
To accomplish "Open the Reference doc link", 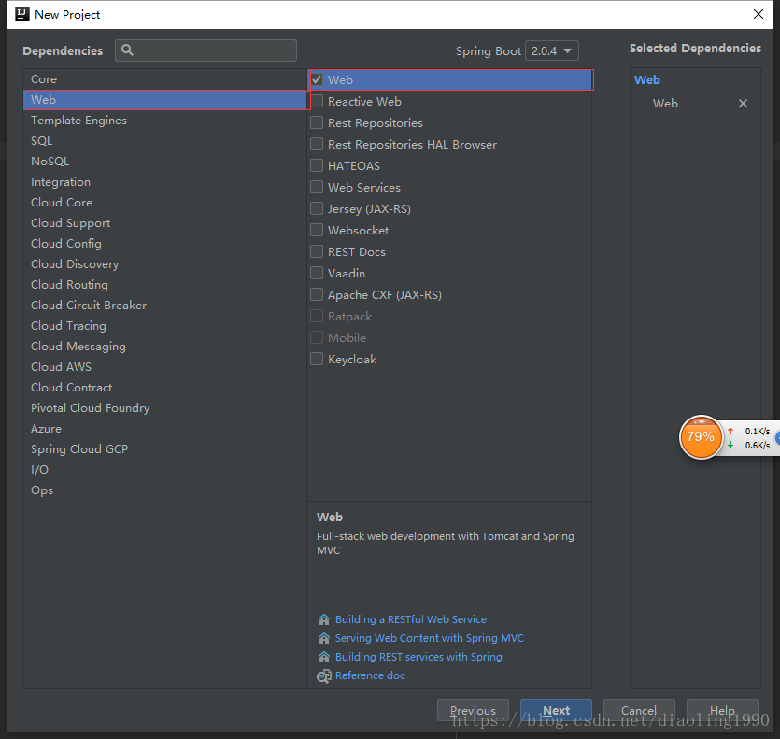I will click(x=370, y=675).
